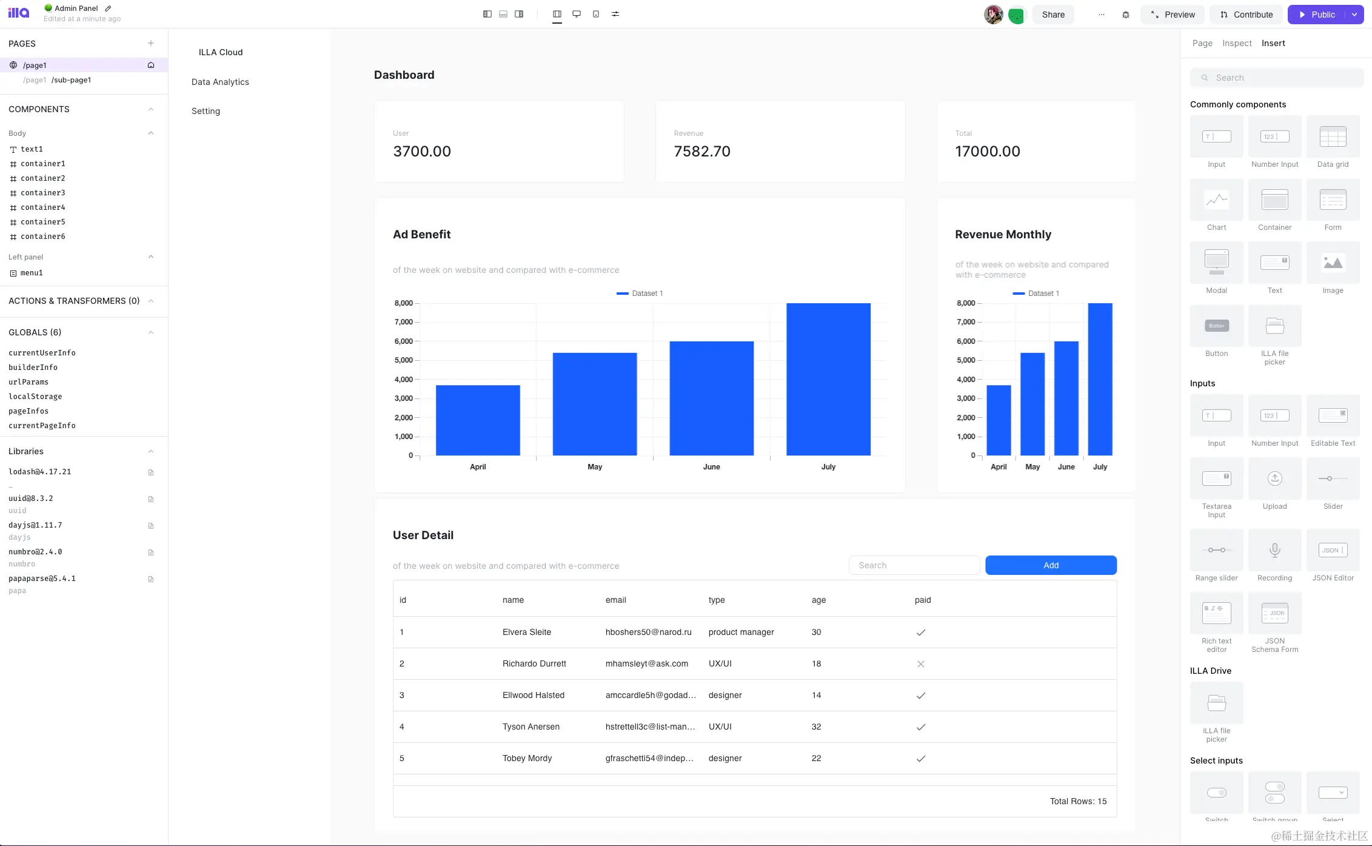The height and width of the screenshot is (846, 1372).
Task: Show the bottom panel
Action: [503, 14]
